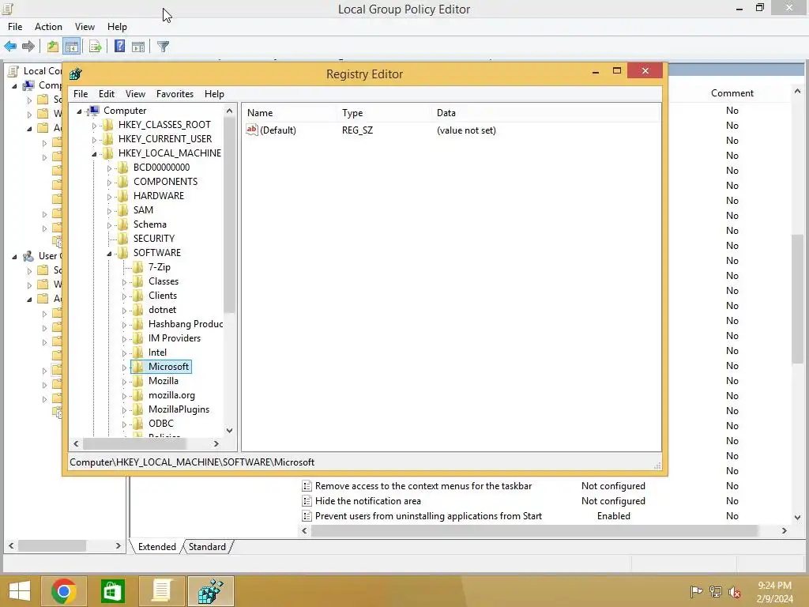
Task: Open the Windows Start button
Action: (20, 591)
